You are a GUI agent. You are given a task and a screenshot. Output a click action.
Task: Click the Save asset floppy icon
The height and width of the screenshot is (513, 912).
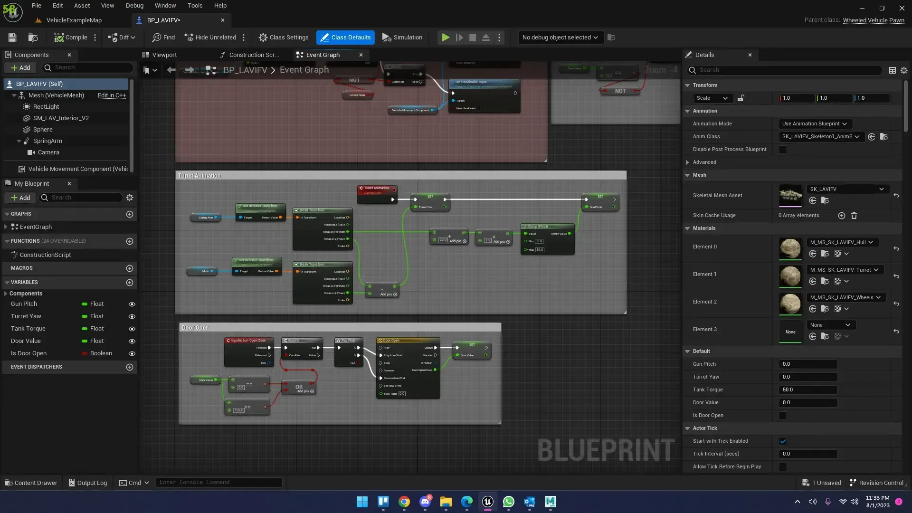point(12,38)
